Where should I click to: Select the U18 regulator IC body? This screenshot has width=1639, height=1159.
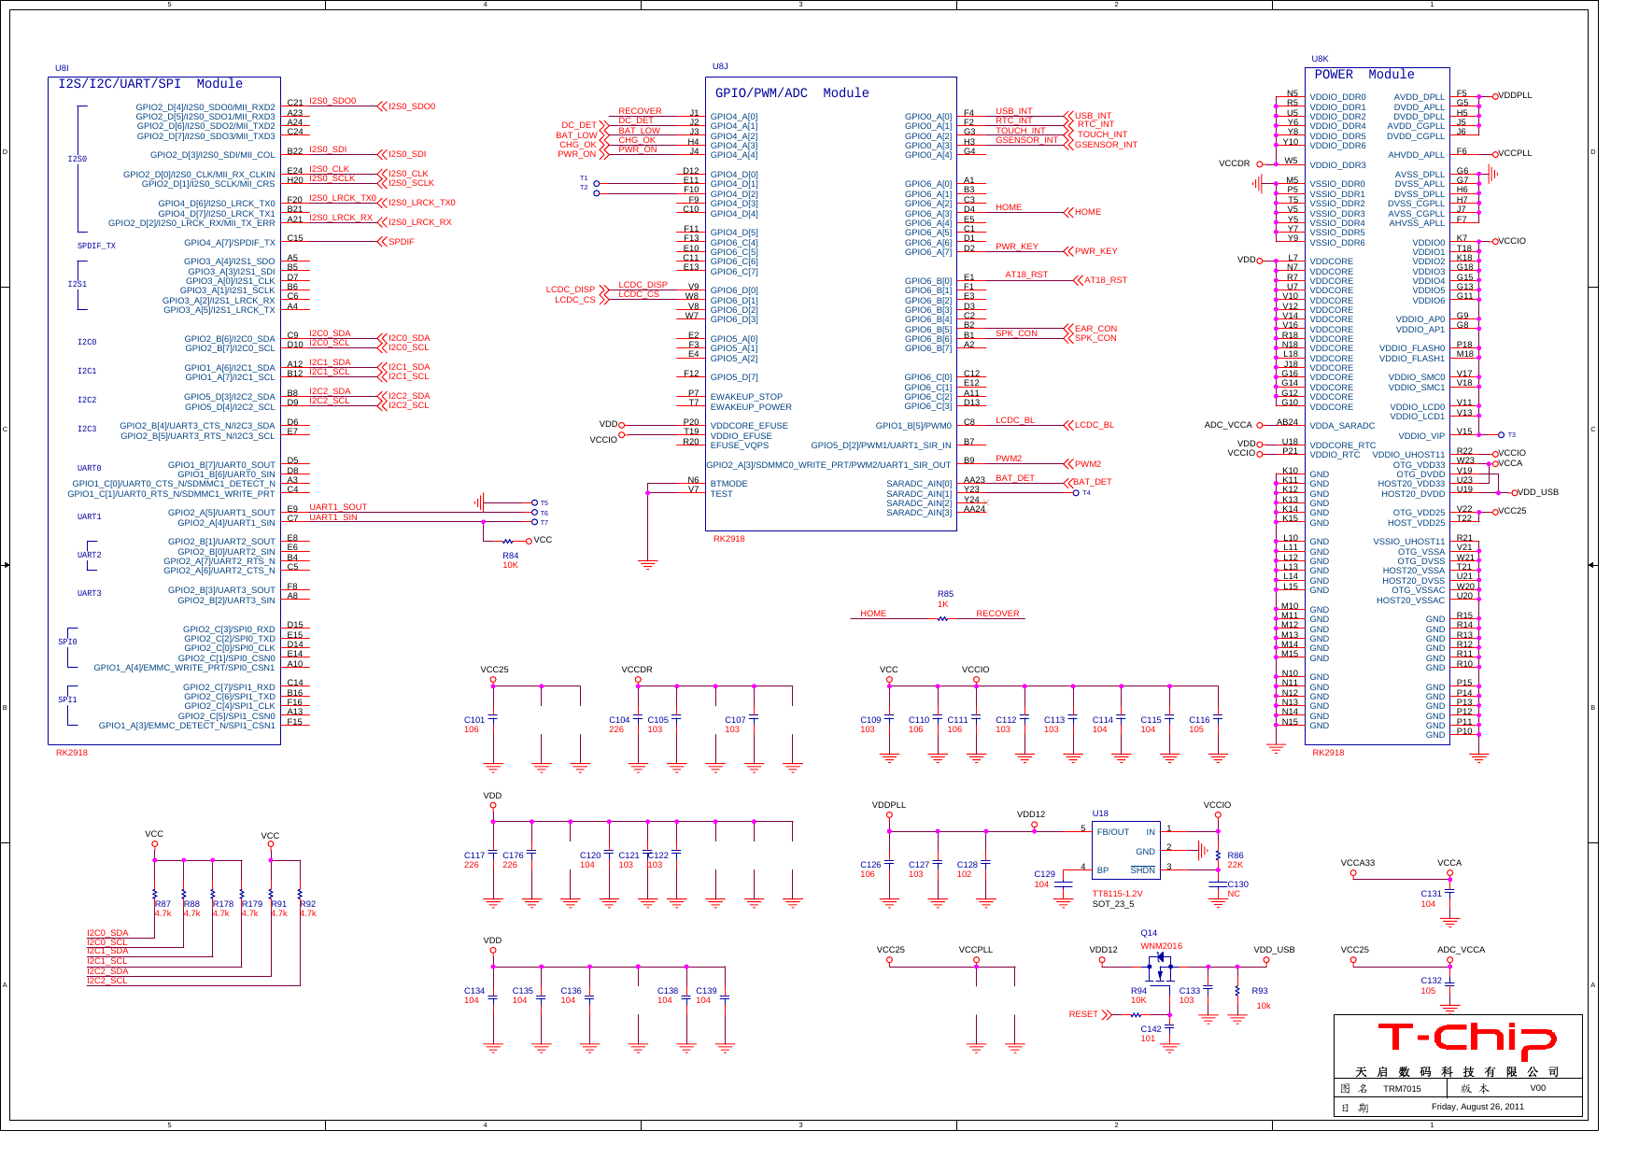click(1125, 850)
